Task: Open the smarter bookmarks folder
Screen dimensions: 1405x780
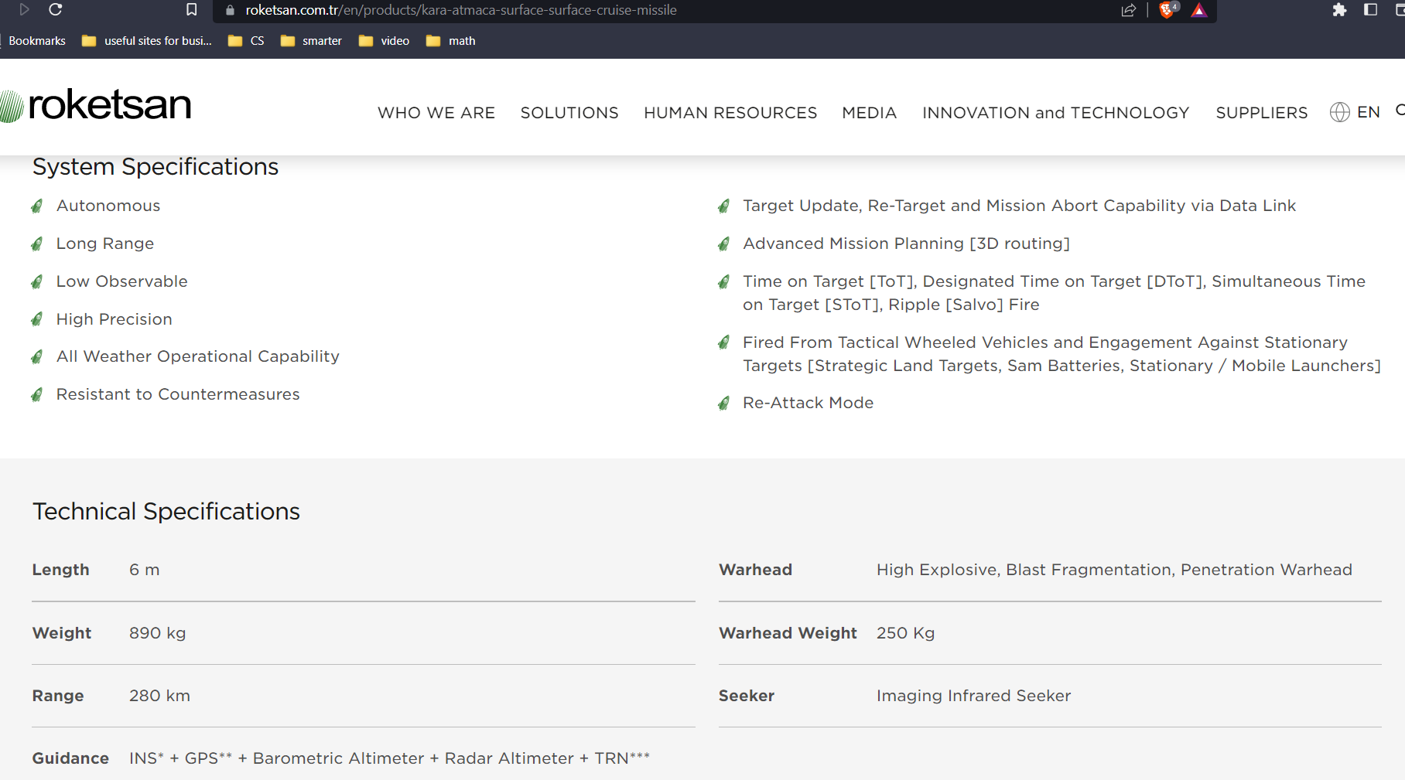Action: [x=311, y=41]
